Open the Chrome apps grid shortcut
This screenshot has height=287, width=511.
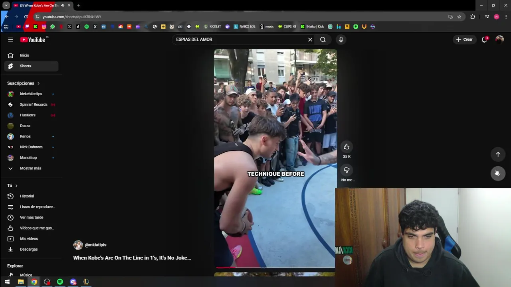(6, 27)
